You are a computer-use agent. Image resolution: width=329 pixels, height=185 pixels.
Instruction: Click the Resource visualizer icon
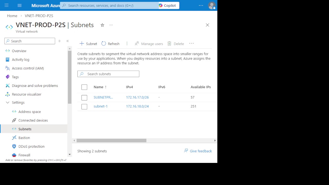coord(7,94)
